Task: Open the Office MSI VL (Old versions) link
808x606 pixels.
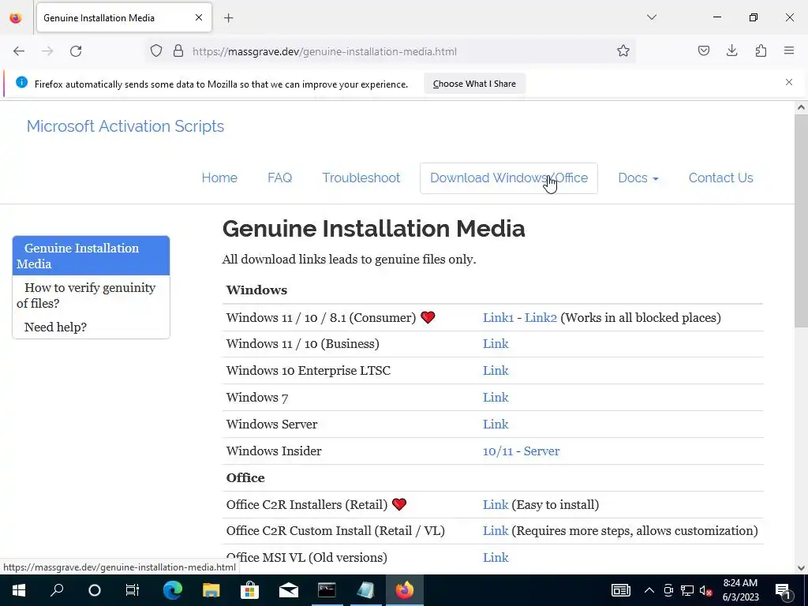Action: pyautogui.click(x=496, y=558)
